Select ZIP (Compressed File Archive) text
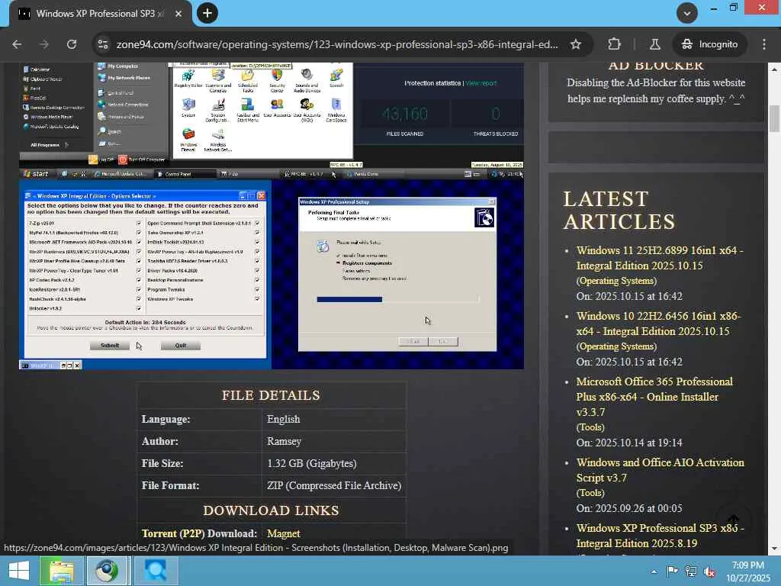Image resolution: width=781 pixels, height=586 pixels. coord(334,485)
